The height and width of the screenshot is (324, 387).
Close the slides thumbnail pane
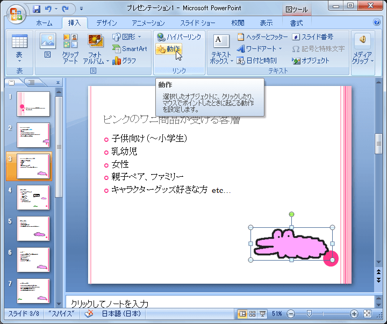[58, 82]
